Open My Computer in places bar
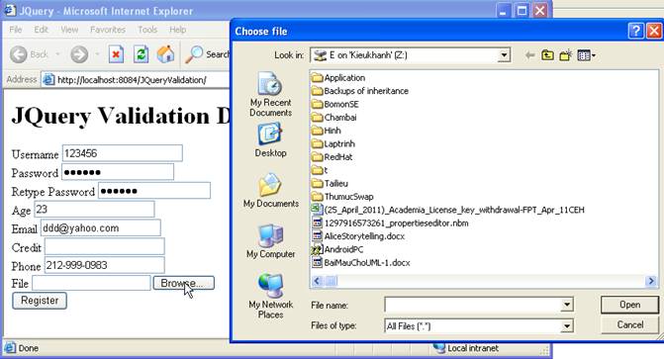Viewport: 664px width, 359px height. click(270, 241)
